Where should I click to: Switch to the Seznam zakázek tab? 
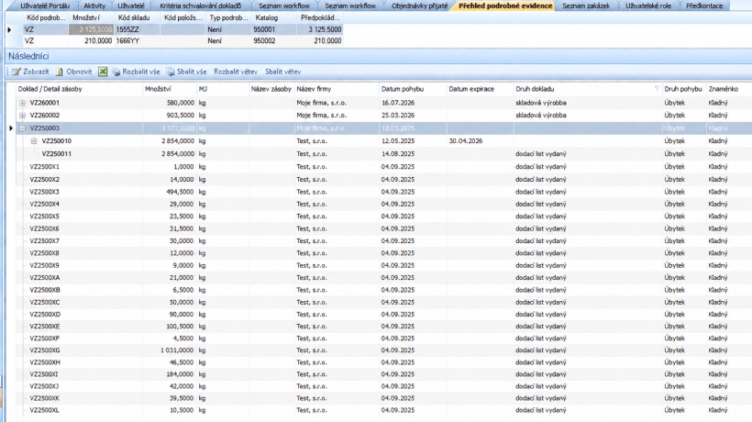(586, 6)
